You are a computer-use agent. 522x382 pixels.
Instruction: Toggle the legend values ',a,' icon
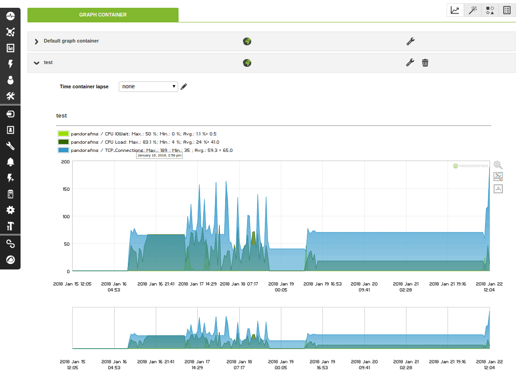pyautogui.click(x=498, y=189)
